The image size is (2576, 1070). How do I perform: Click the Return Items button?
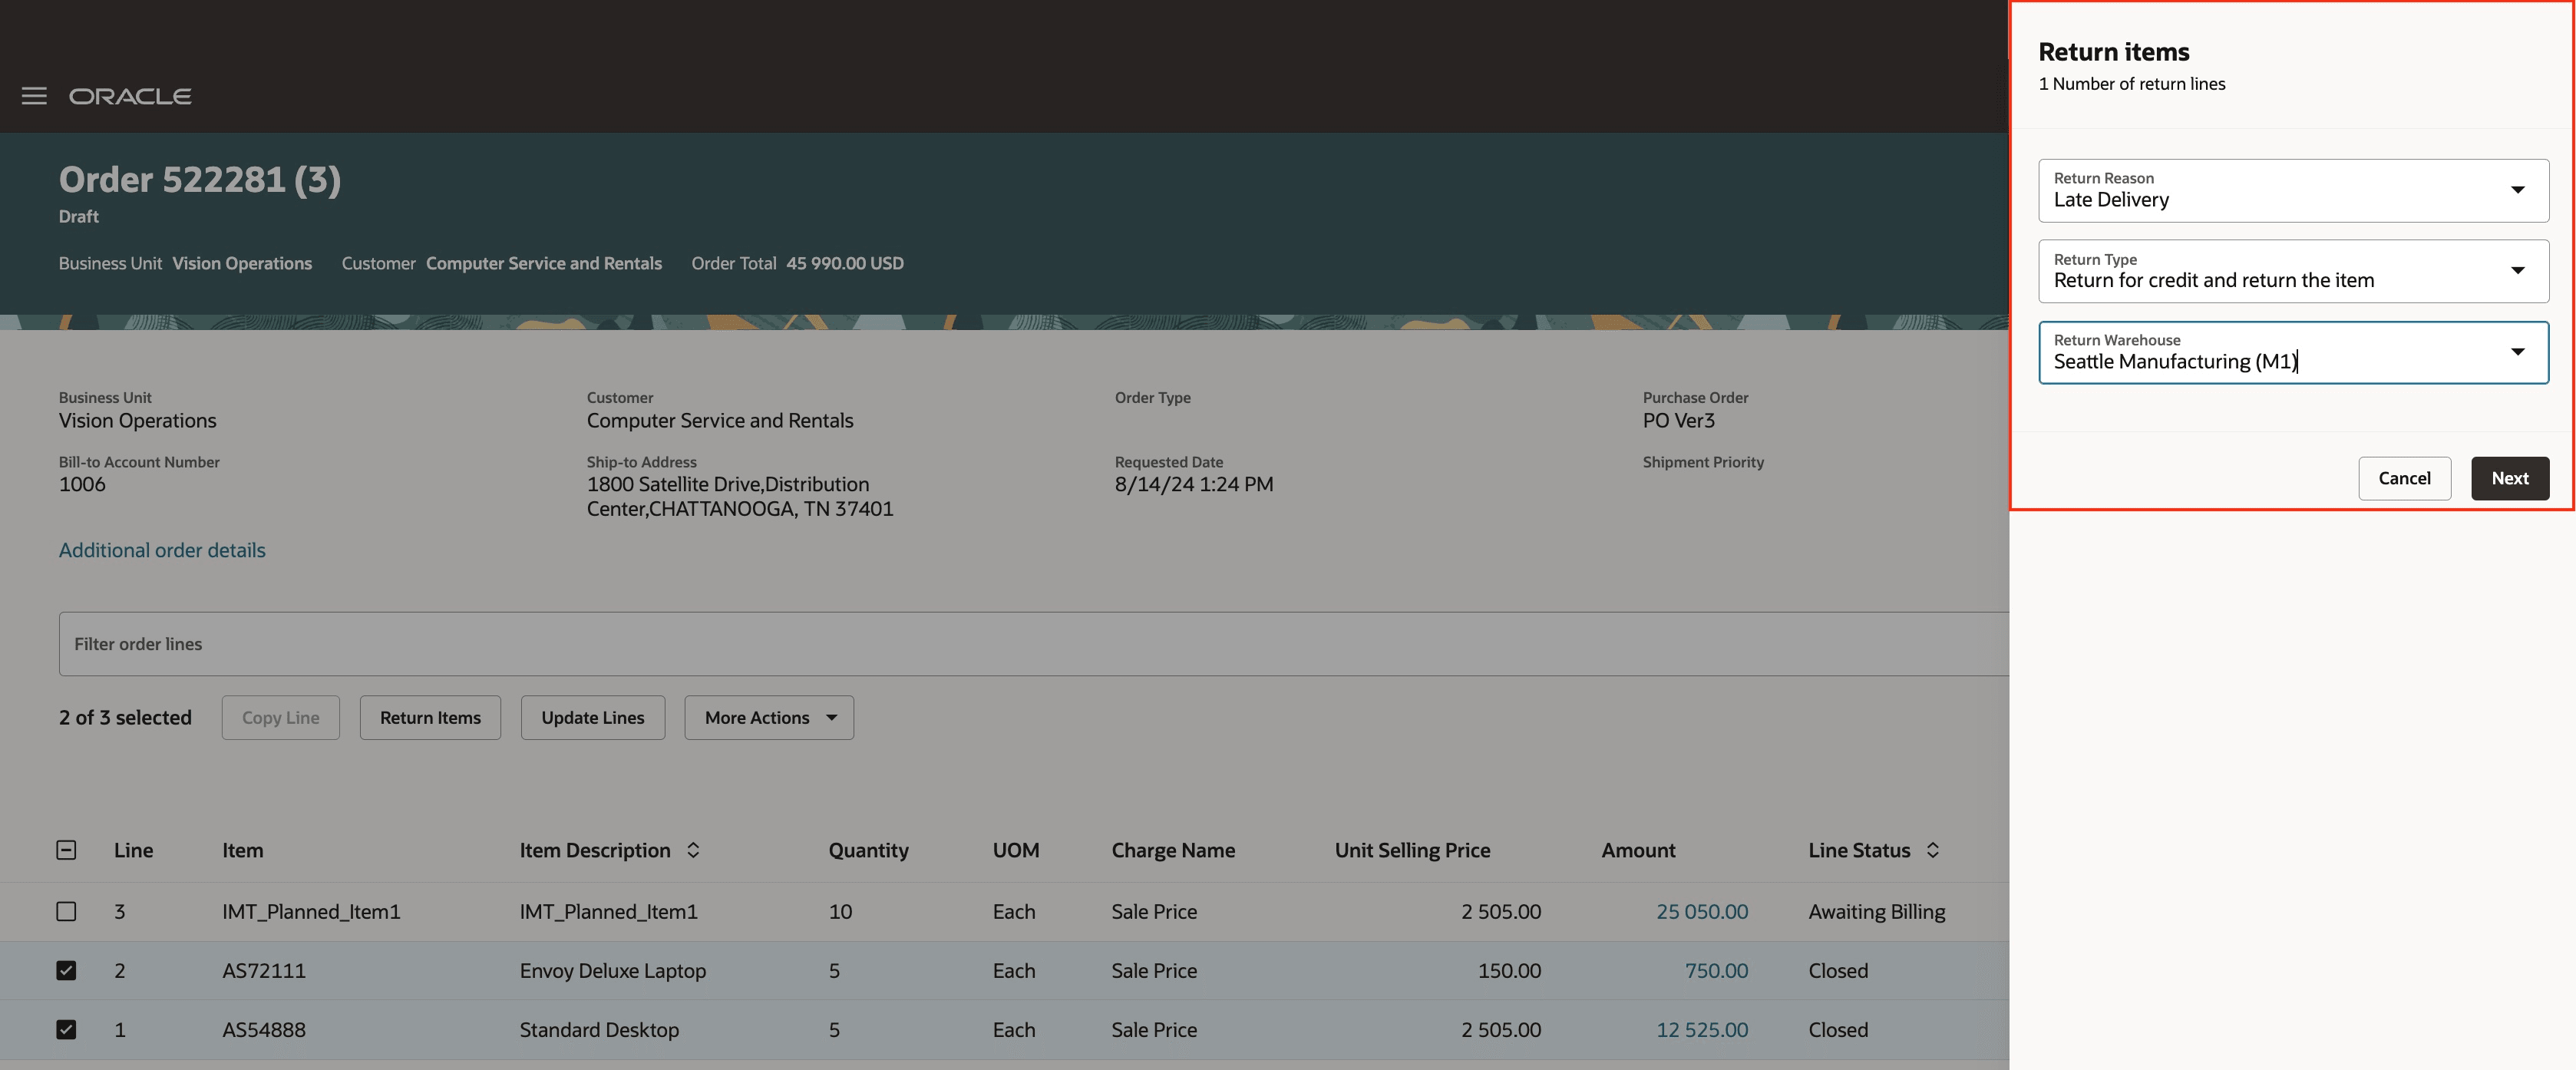430,717
